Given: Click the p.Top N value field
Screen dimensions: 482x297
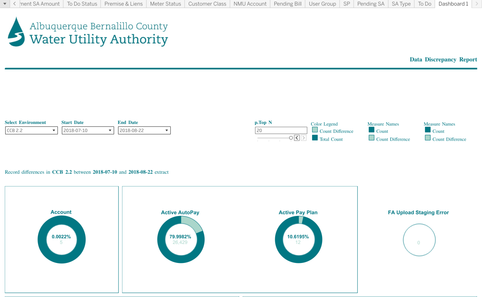Looking at the screenshot, I should coord(281,131).
